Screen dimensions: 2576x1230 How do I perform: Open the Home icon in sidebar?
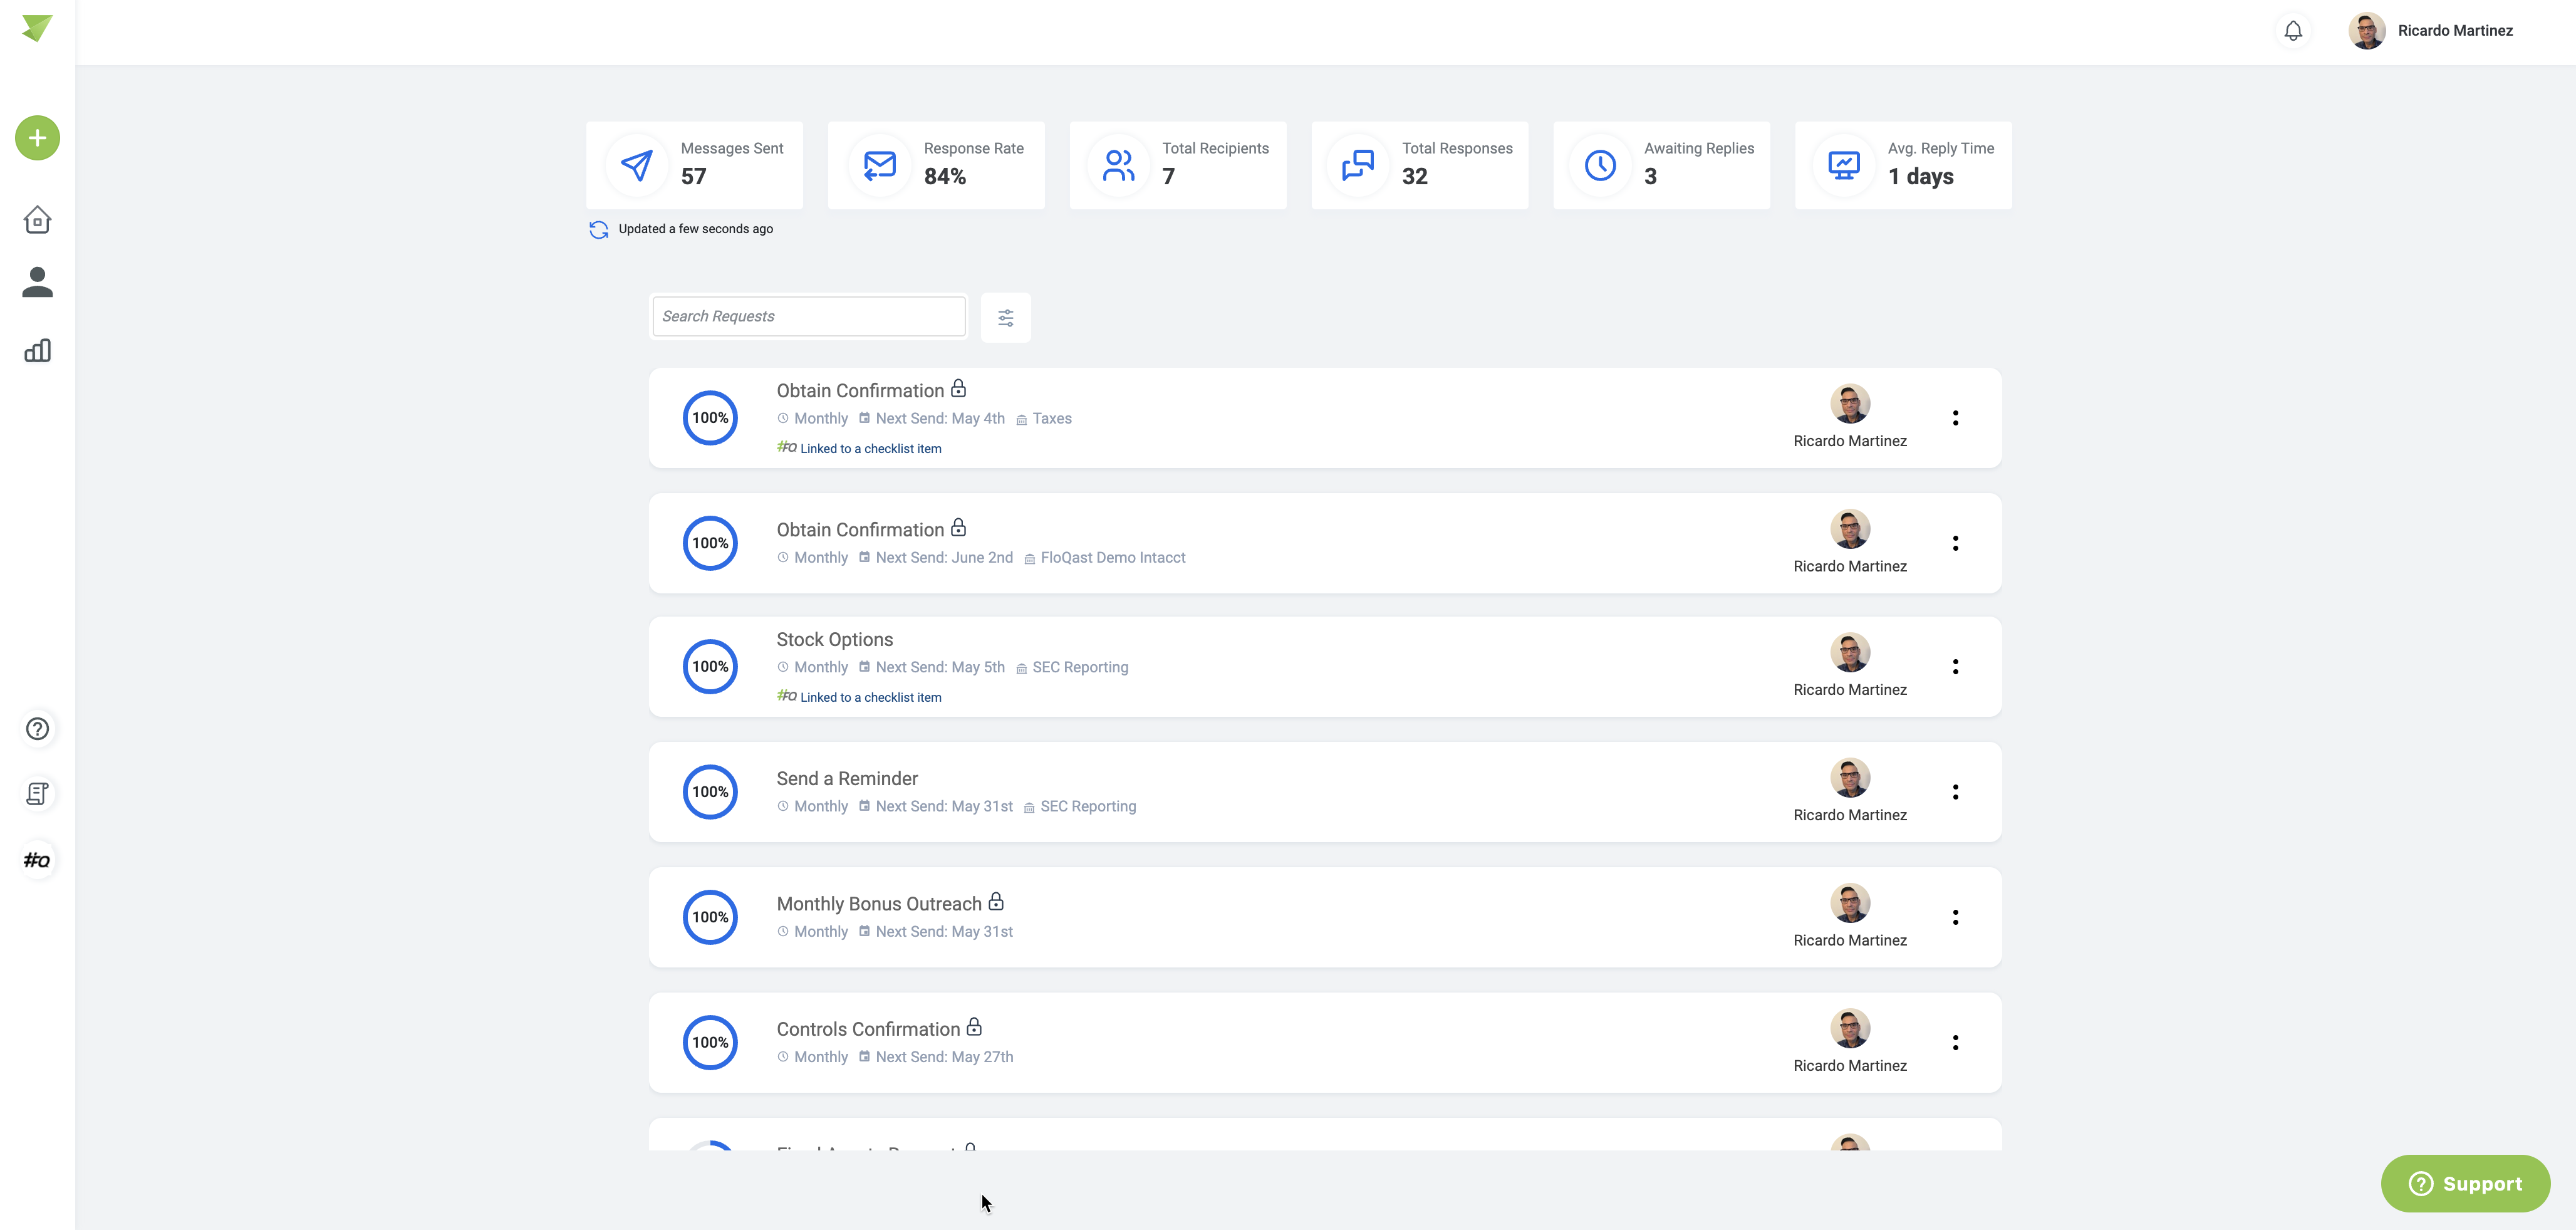[x=37, y=220]
